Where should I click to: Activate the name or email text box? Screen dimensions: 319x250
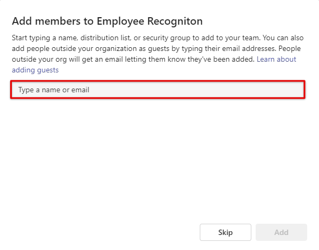click(x=158, y=90)
